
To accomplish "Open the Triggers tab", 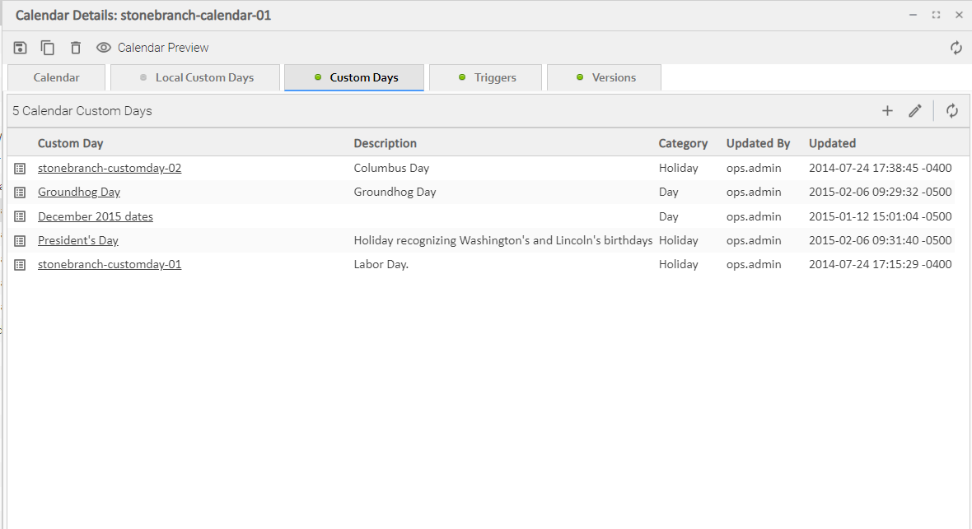I will [x=488, y=78].
